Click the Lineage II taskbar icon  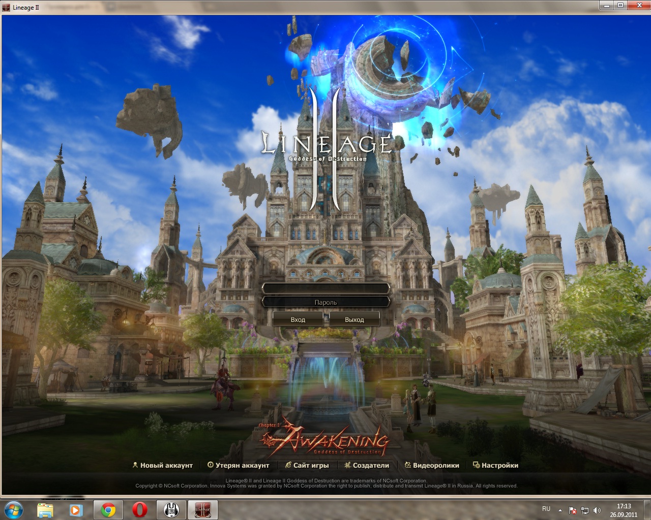(203, 509)
